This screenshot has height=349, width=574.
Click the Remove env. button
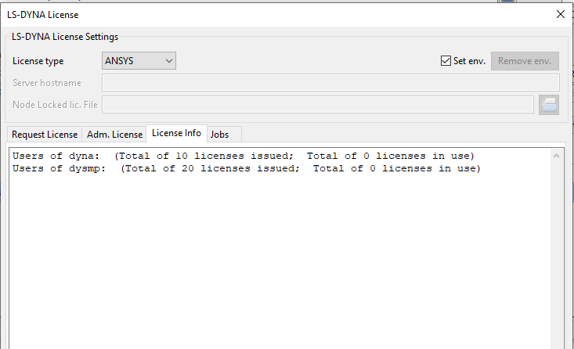pyautogui.click(x=525, y=61)
